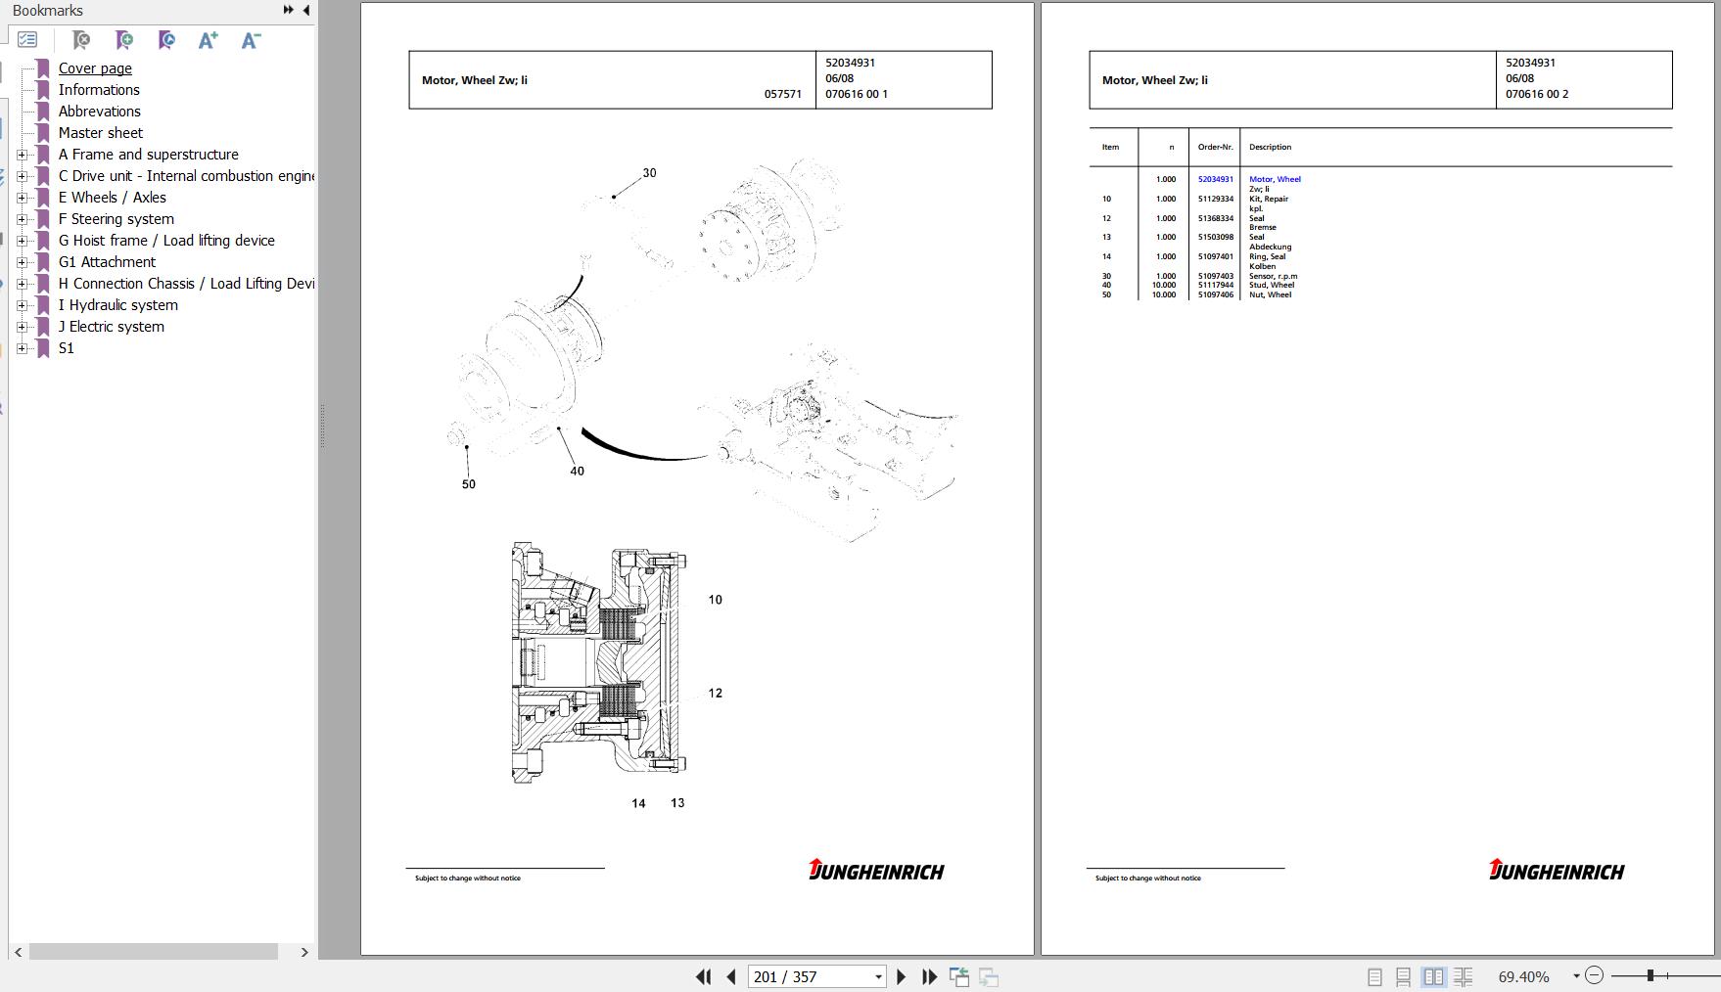Expand A Frame and superstructure bookmark
Viewport: 1721px width, 992px height.
click(x=23, y=155)
